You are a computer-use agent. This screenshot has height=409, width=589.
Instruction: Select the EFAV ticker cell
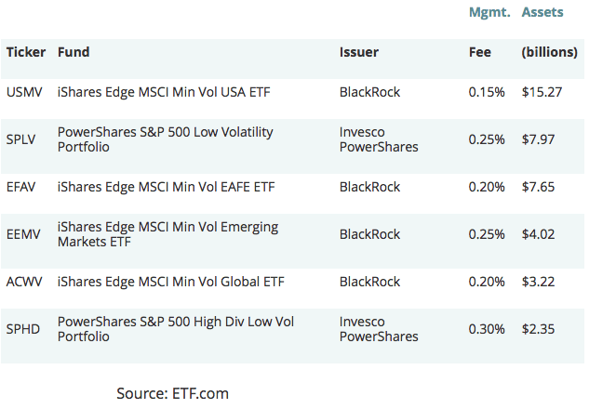pos(23,187)
